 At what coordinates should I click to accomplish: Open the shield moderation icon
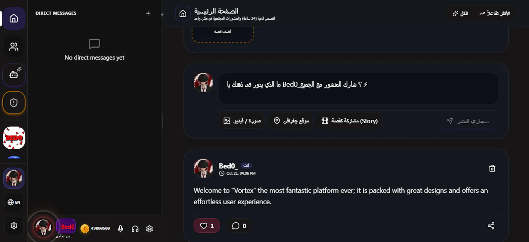coord(14,103)
